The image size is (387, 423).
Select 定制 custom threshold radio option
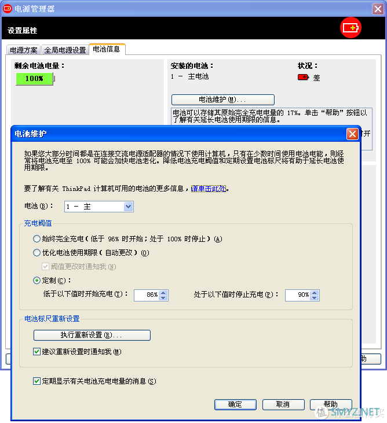(36, 281)
